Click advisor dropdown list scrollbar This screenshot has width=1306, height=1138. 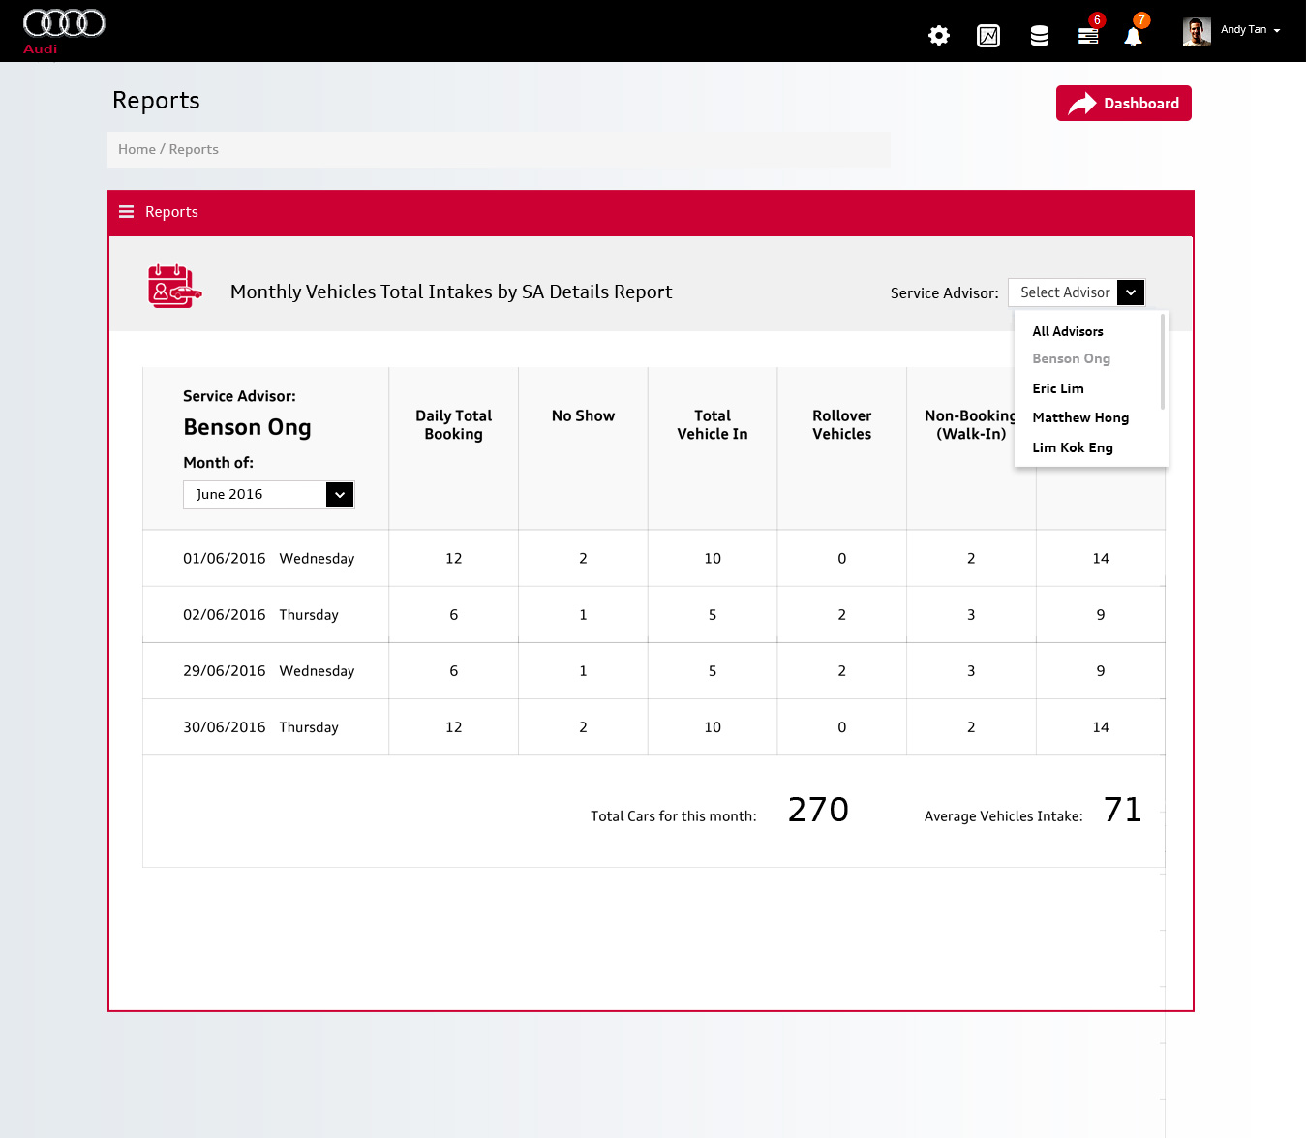pos(1162,361)
